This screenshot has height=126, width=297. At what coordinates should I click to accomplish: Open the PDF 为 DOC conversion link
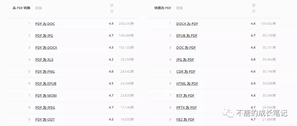(45, 24)
